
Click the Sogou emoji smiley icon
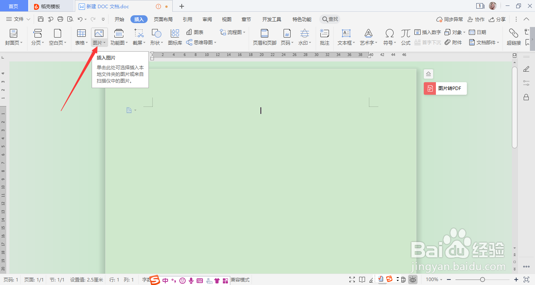pyautogui.click(x=183, y=280)
